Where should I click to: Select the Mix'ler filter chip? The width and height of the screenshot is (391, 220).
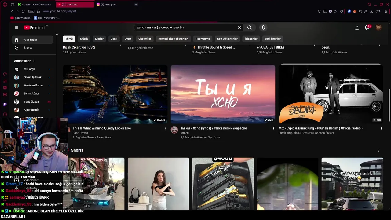point(99,39)
